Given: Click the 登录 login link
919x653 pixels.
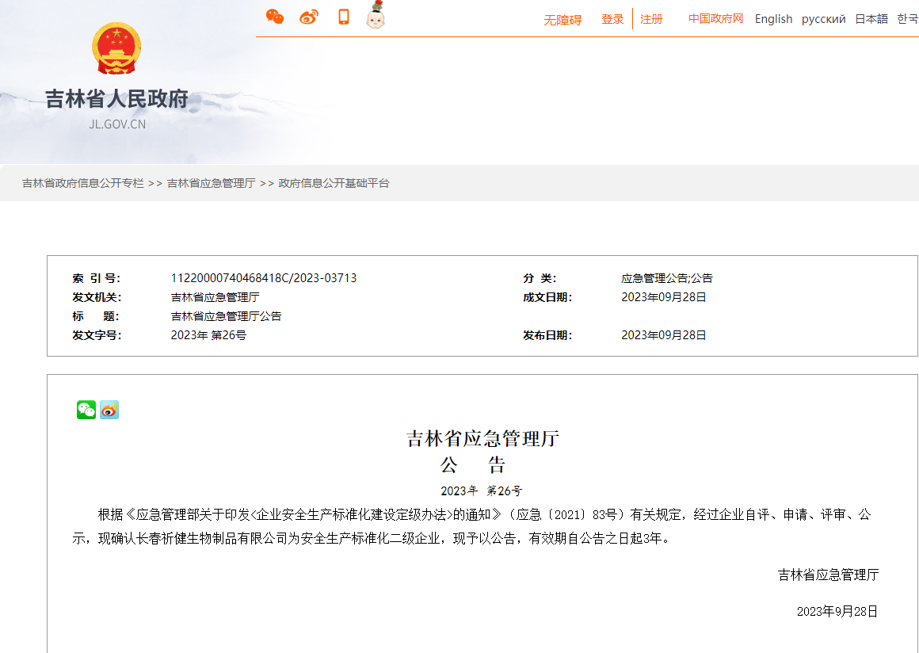Looking at the screenshot, I should coord(611,18).
